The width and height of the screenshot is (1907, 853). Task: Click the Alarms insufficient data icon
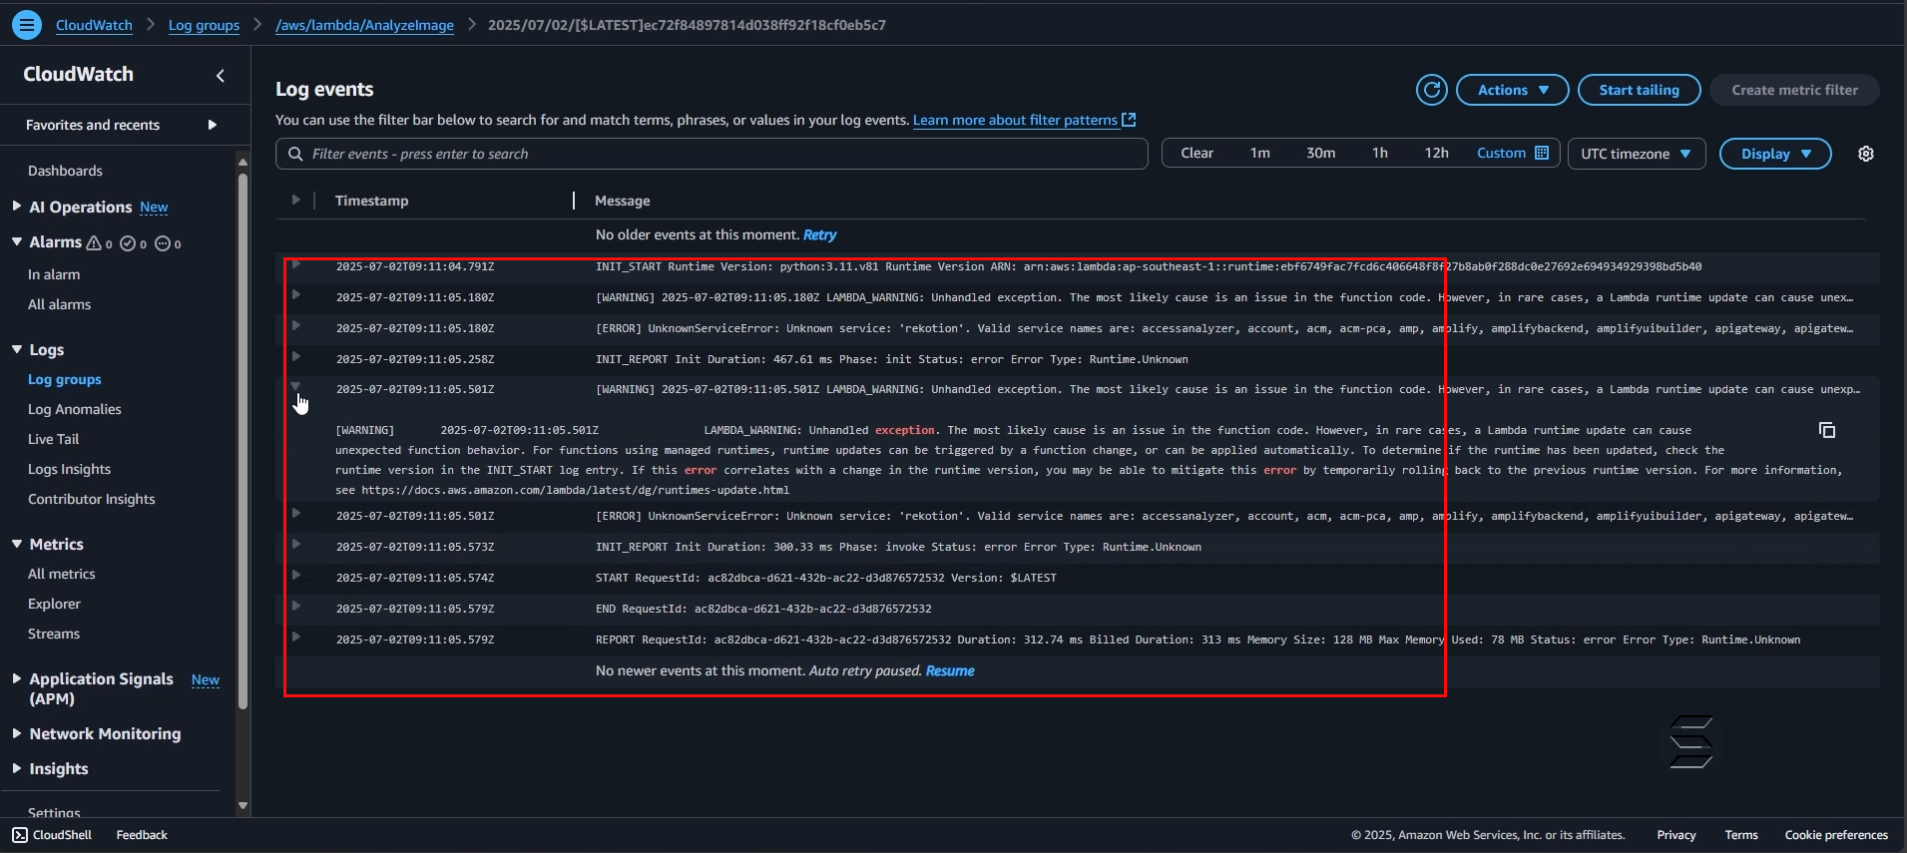162,242
